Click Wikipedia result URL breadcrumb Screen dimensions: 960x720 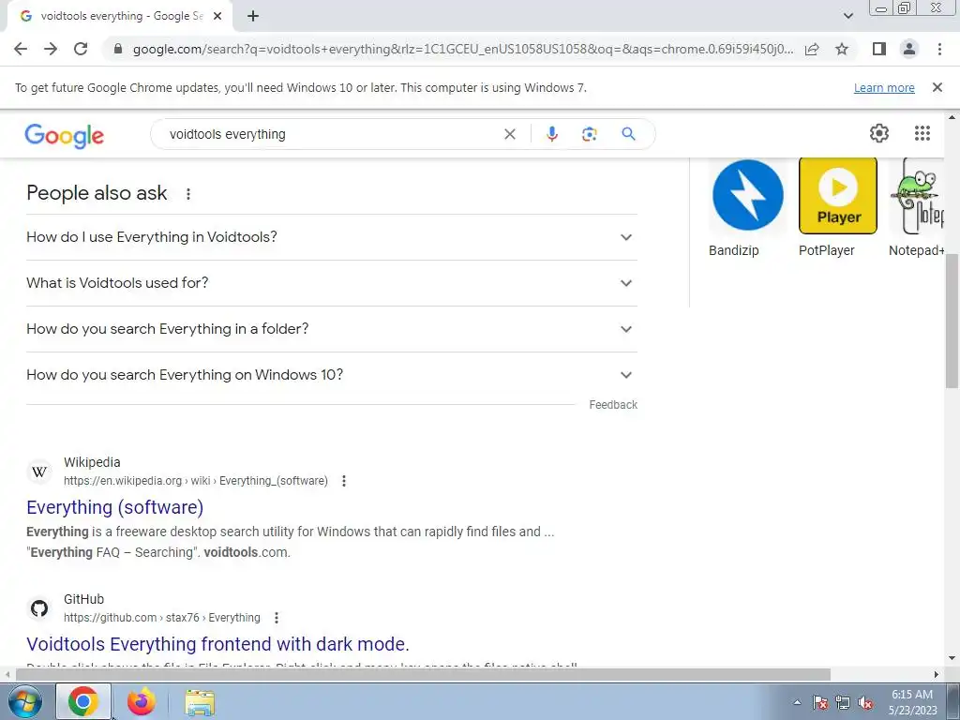point(195,481)
